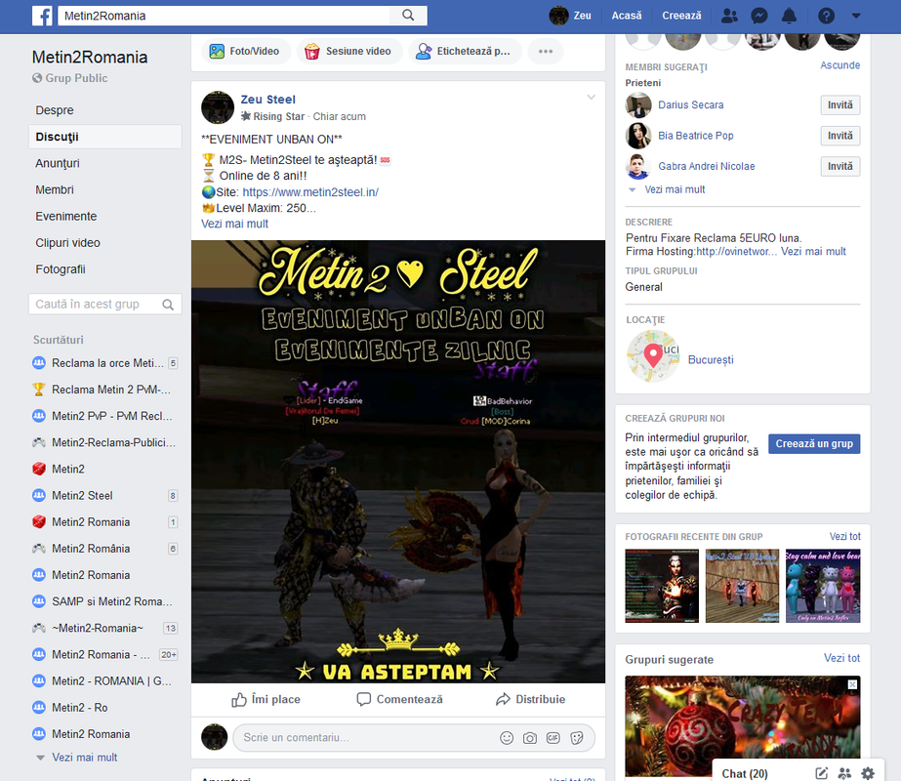Image resolution: width=901 pixels, height=781 pixels.
Task: Open shortcut SAMP si Metin2 Roma...
Action: point(105,601)
